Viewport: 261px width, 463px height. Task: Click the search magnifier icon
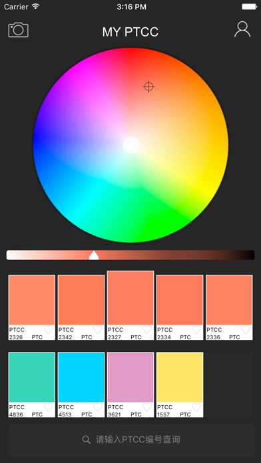(x=86, y=440)
